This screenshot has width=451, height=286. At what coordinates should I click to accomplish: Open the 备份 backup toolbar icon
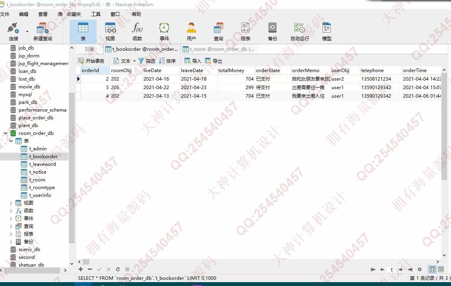272,32
